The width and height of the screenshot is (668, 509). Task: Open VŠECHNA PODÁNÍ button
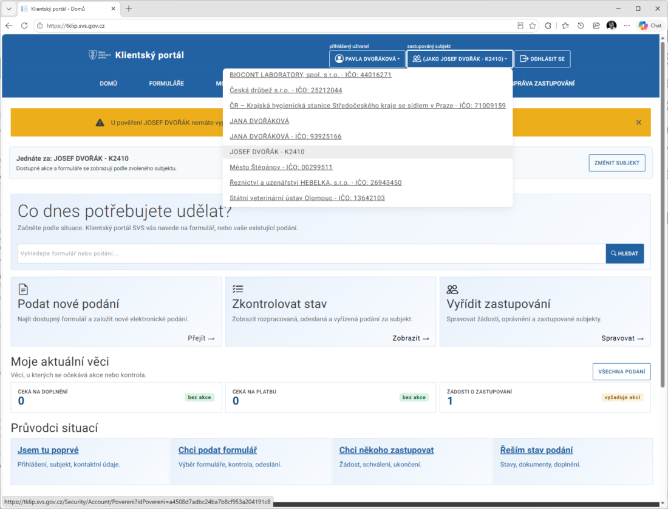point(622,371)
